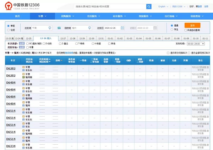Click the top search box for trains

point(110,6)
